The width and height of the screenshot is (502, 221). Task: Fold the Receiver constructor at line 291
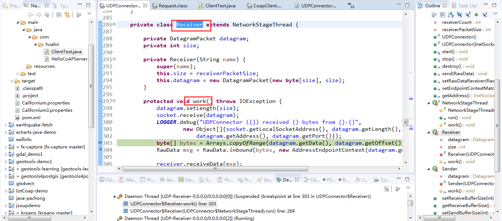click(114, 59)
